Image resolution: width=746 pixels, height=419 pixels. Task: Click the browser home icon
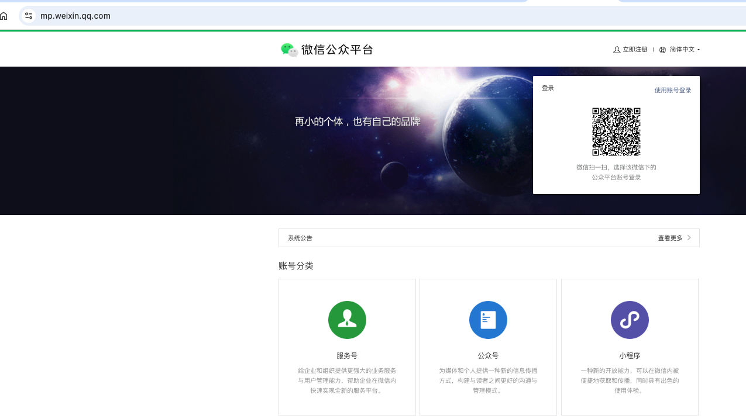[x=5, y=16]
